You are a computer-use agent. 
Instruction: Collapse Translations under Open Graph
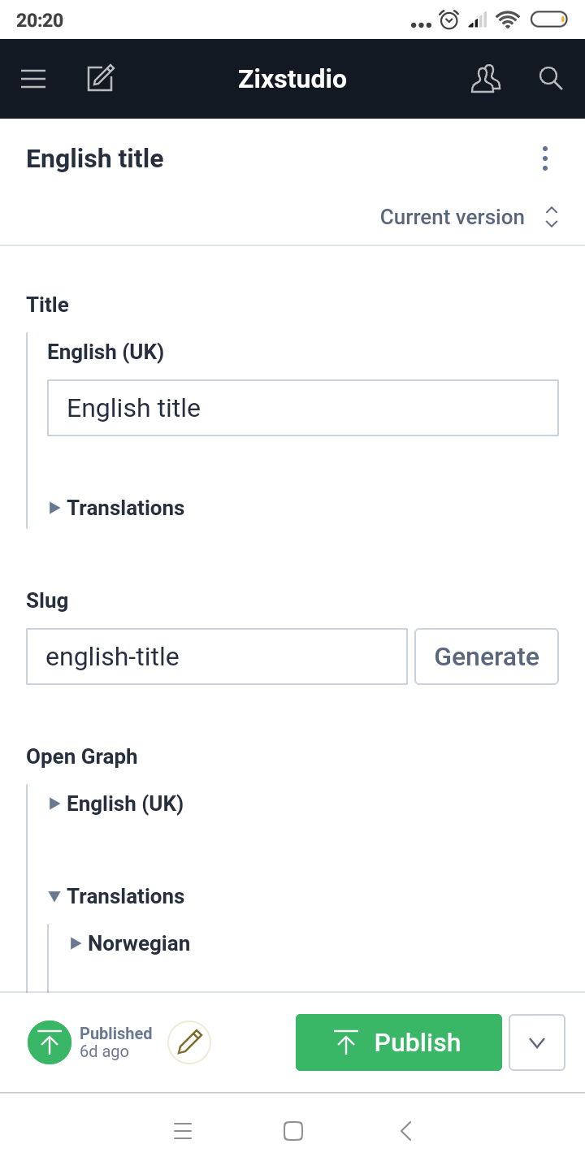[117, 896]
